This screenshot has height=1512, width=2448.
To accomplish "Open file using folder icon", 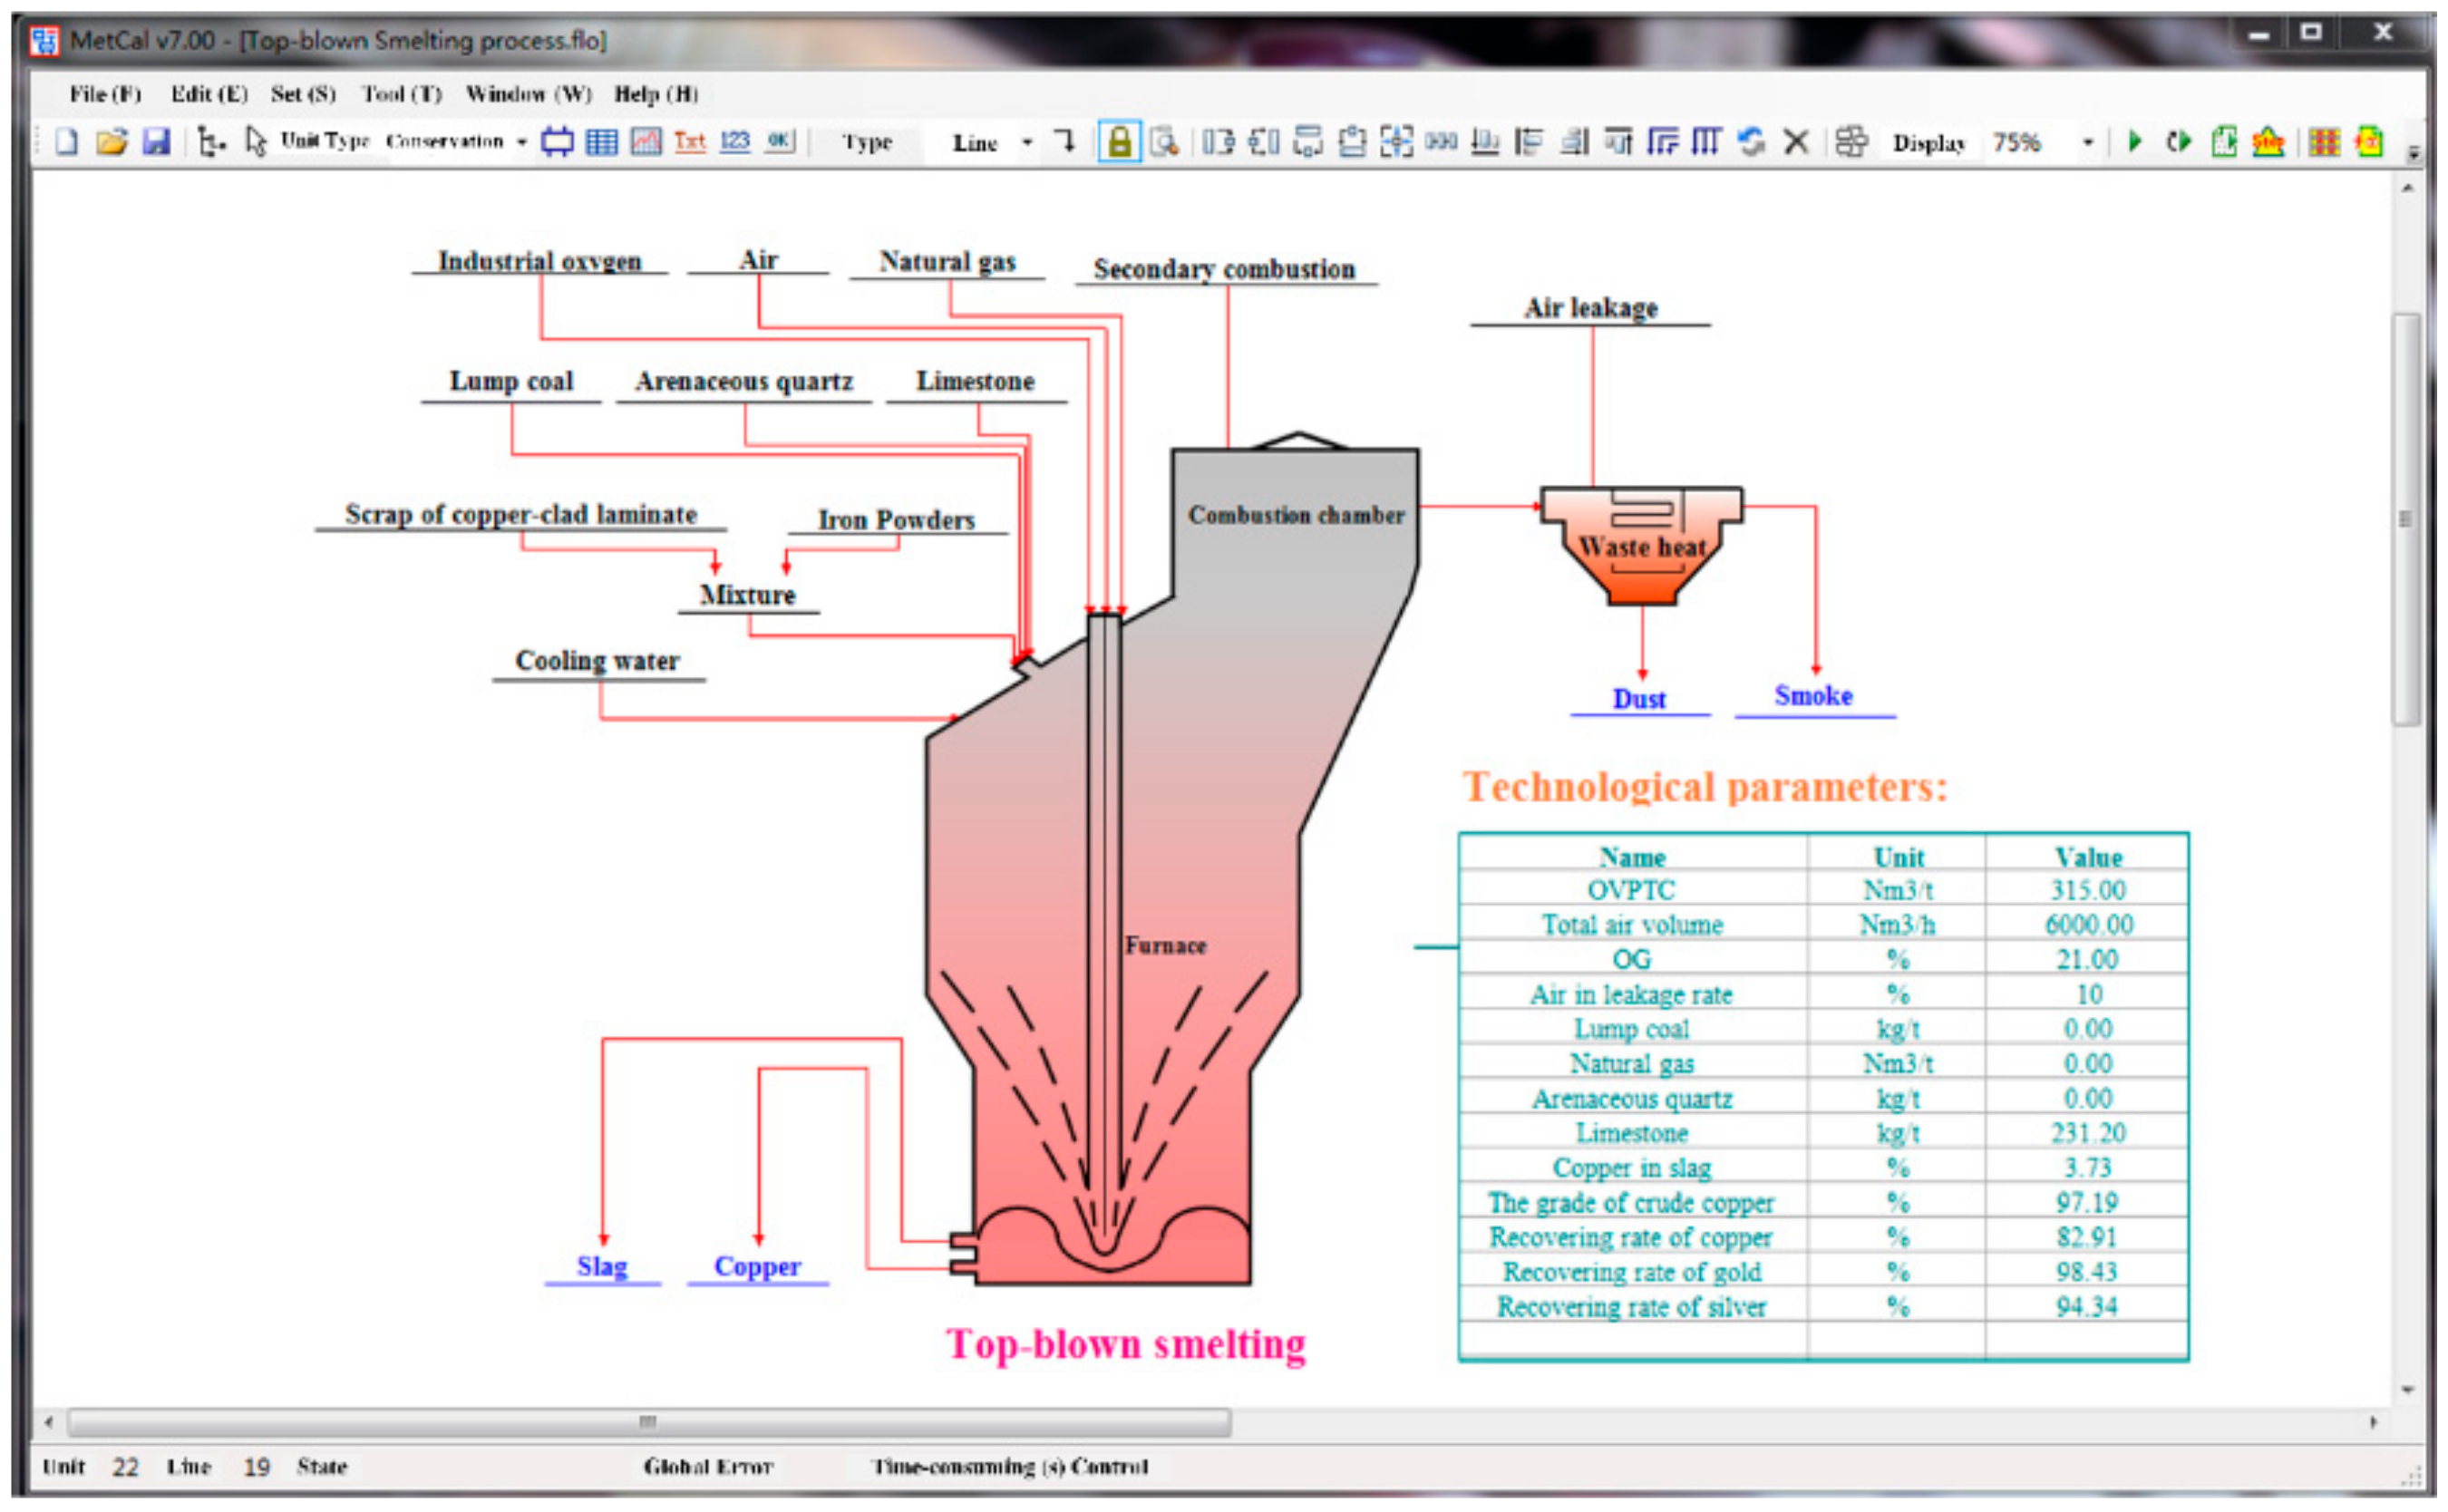I will 111,142.
